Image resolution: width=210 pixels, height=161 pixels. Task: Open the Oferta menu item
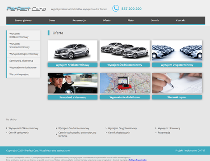click(x=107, y=21)
